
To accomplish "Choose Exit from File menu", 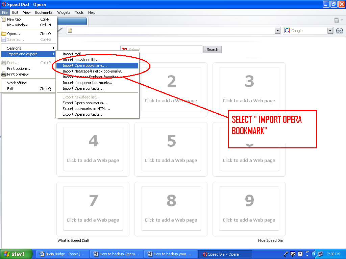I will click(x=28, y=89).
